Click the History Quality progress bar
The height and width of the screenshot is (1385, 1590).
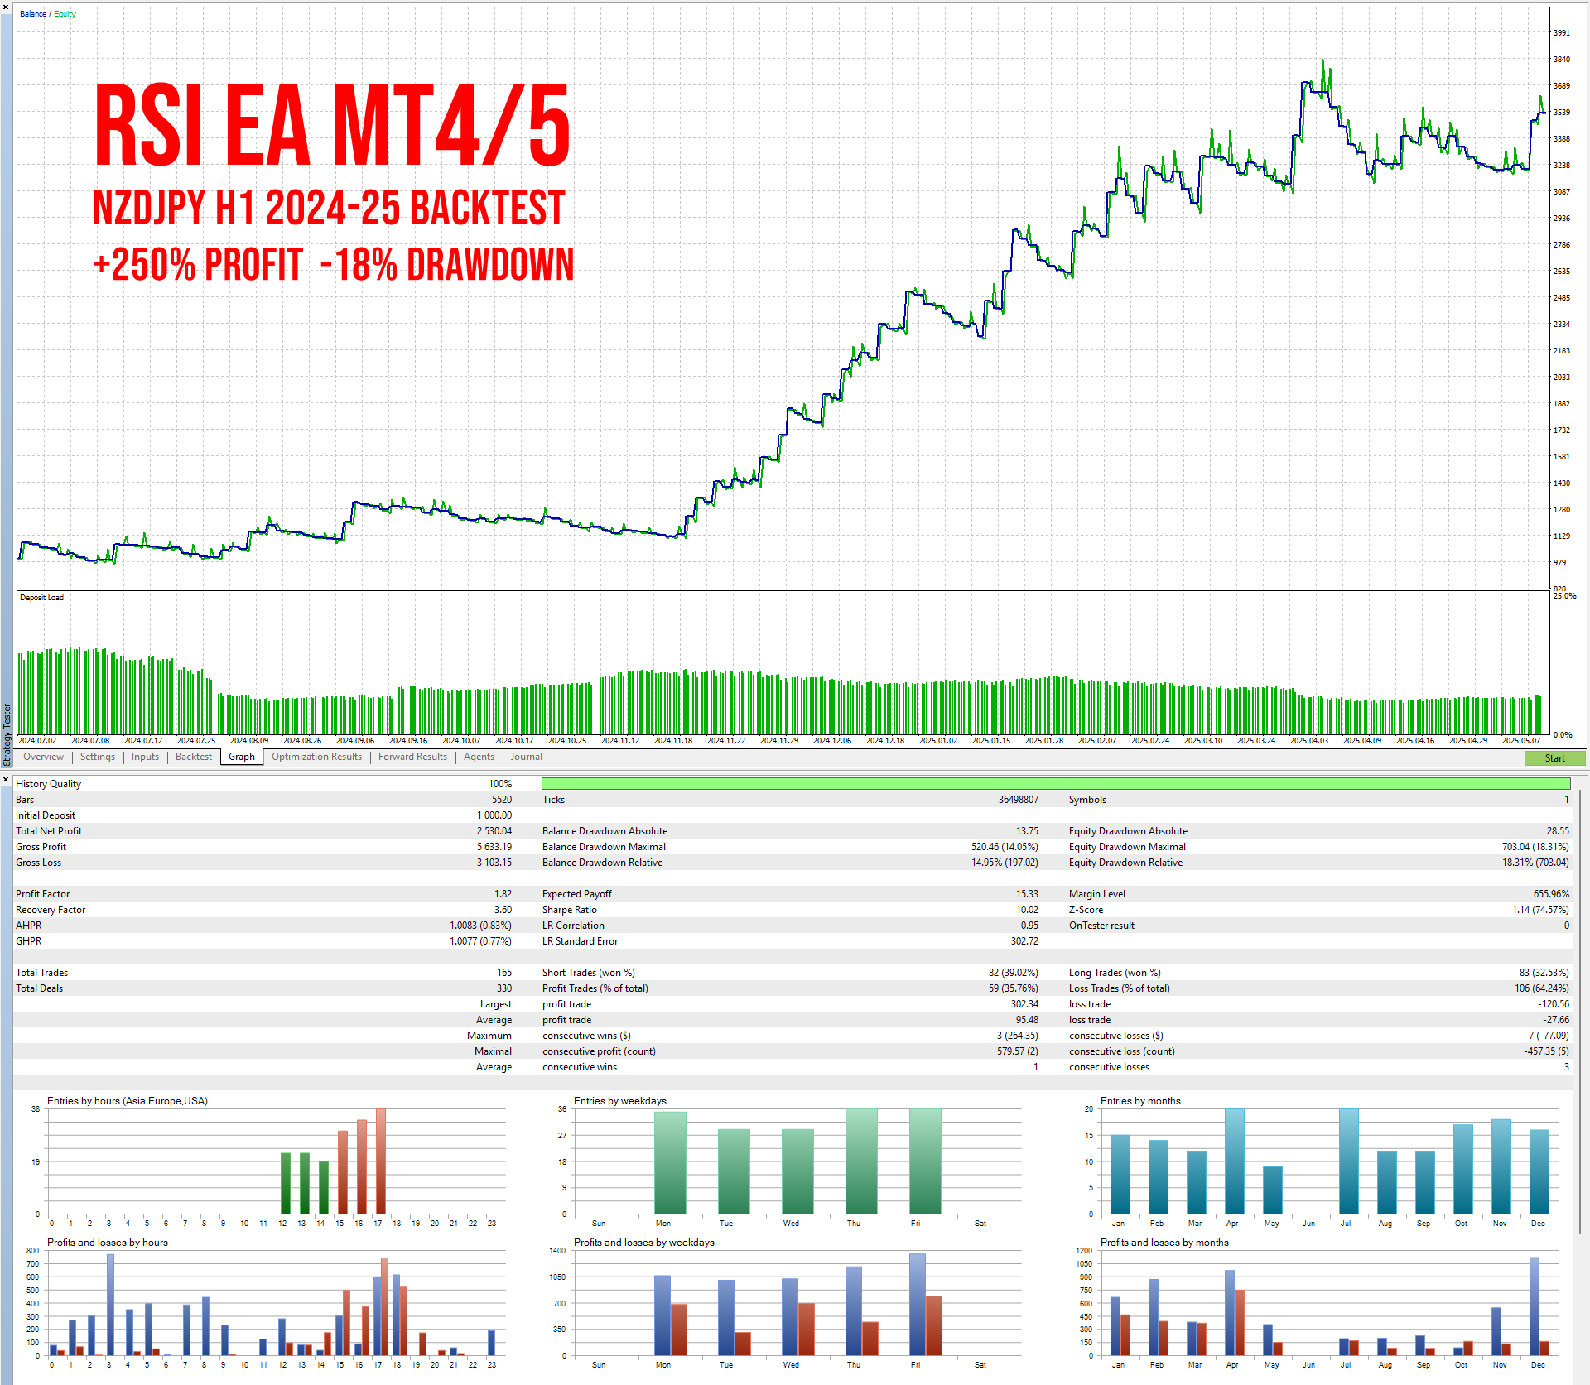pos(1056,784)
